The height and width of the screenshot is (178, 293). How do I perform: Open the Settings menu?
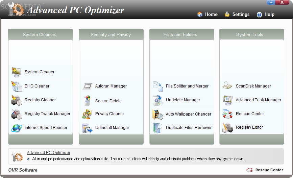pyautogui.click(x=241, y=15)
